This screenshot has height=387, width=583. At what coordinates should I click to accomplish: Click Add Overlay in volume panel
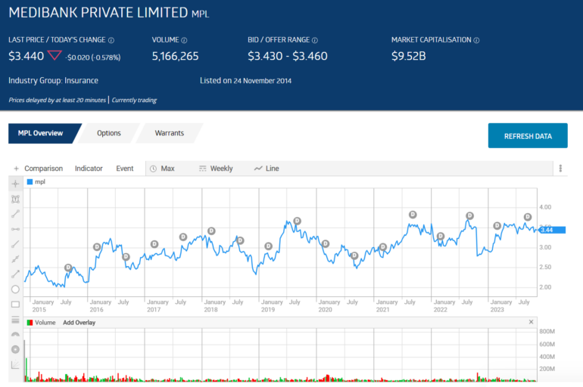tap(79, 323)
